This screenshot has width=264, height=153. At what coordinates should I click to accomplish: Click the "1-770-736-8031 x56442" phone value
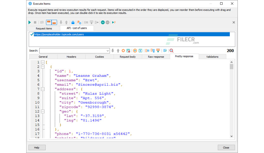(x=103, y=134)
